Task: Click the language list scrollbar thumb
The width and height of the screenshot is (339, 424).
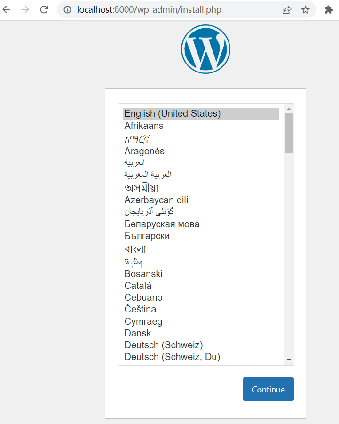Action: coord(289,133)
